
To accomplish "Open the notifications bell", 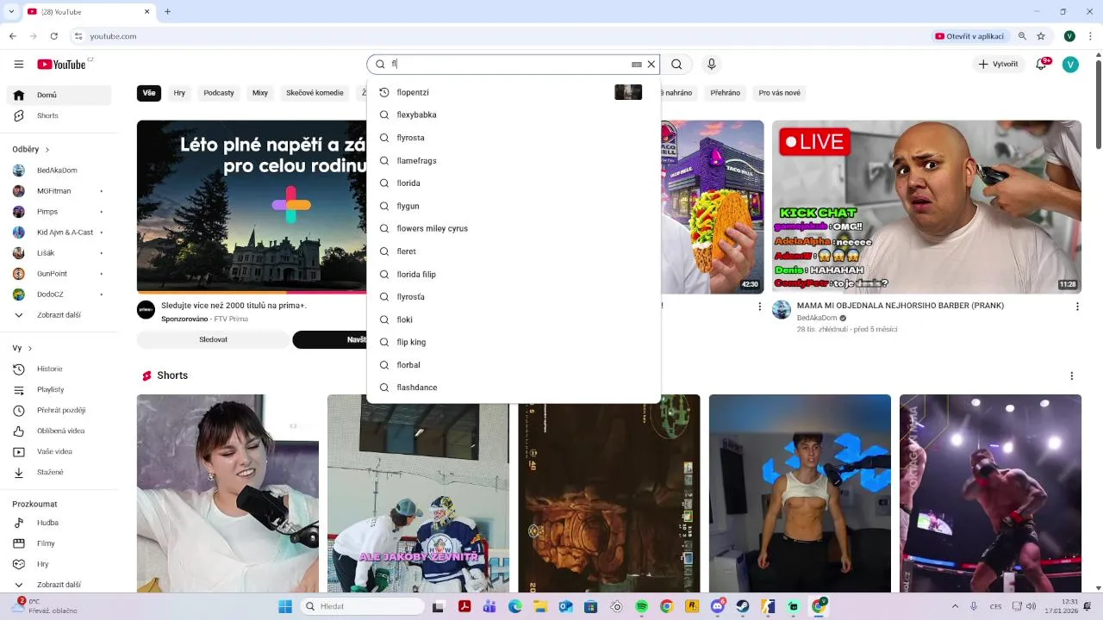I will (1041, 64).
